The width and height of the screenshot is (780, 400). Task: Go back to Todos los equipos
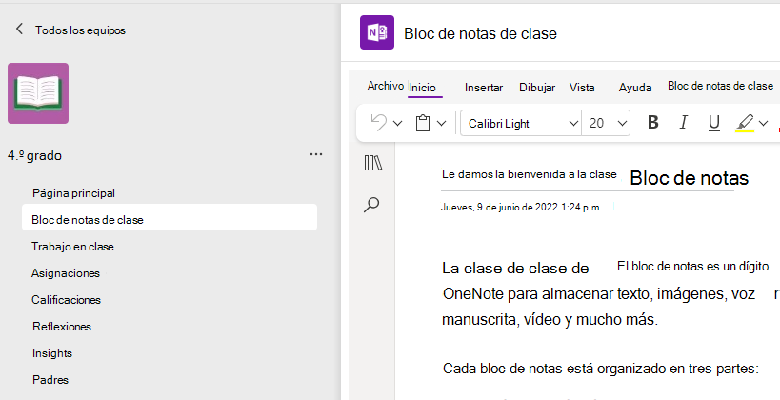(70, 30)
